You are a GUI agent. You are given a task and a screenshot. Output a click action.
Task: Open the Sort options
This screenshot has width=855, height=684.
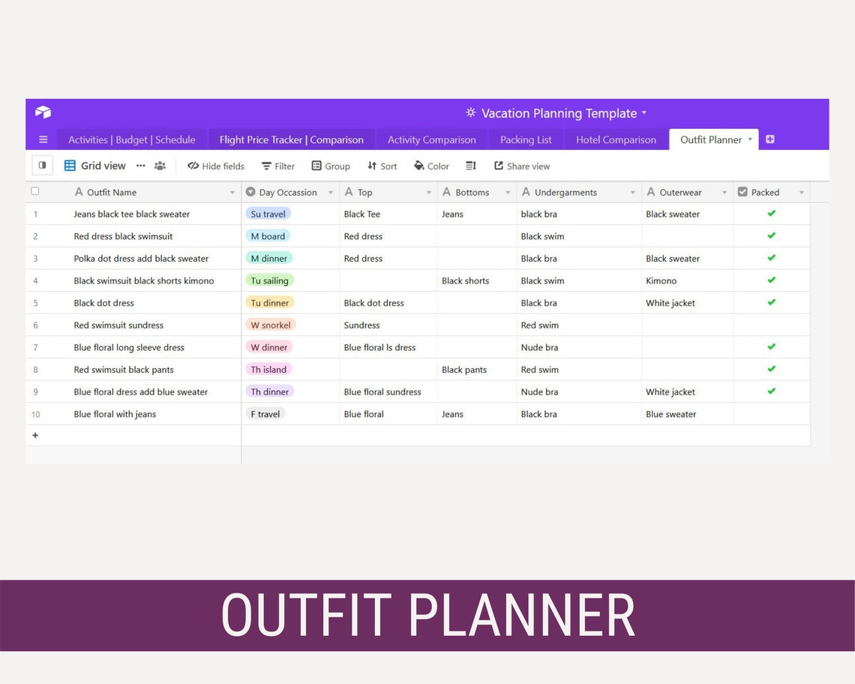[x=382, y=166]
